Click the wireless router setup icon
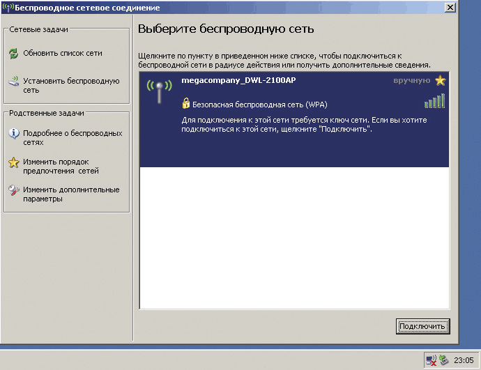This screenshot has width=481, height=370. pyautogui.click(x=13, y=82)
